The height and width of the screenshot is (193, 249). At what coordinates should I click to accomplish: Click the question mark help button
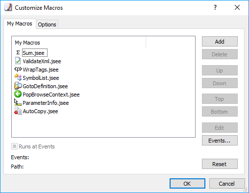(x=215, y=7)
